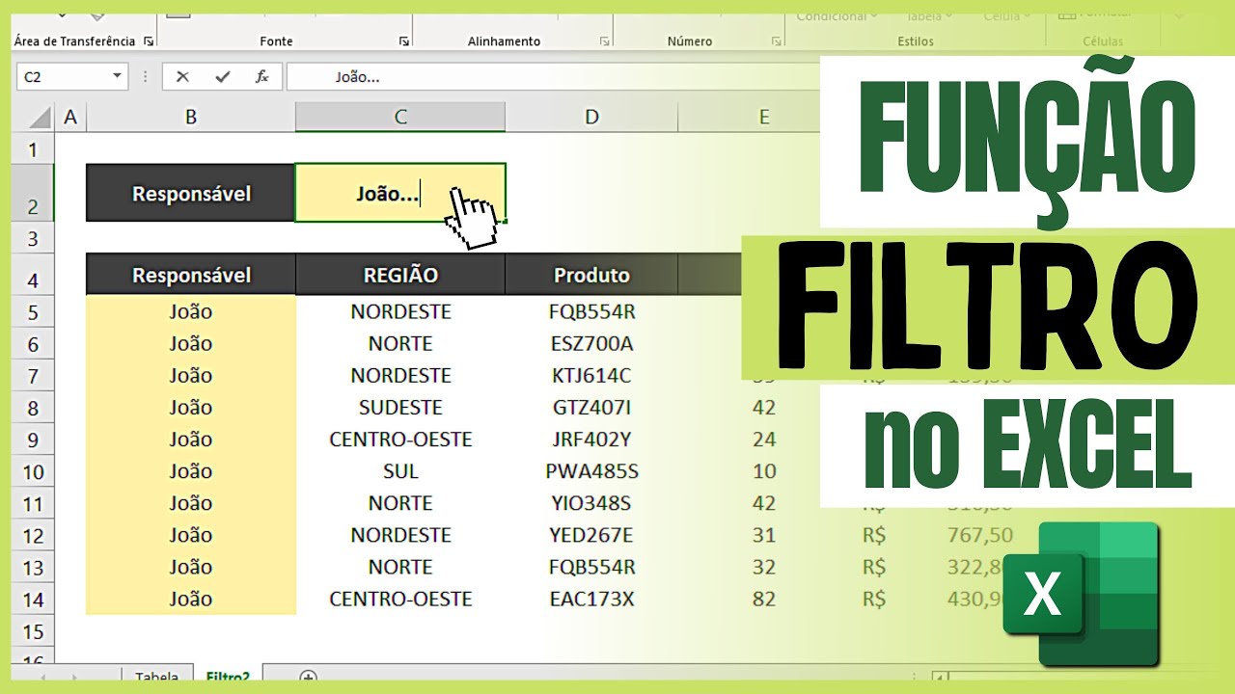This screenshot has height=694, width=1235.
Task: Confirm entry with the formula bar checkmark
Action: (x=223, y=77)
